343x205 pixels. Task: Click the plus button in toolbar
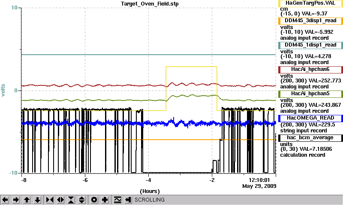[x=105, y=200]
